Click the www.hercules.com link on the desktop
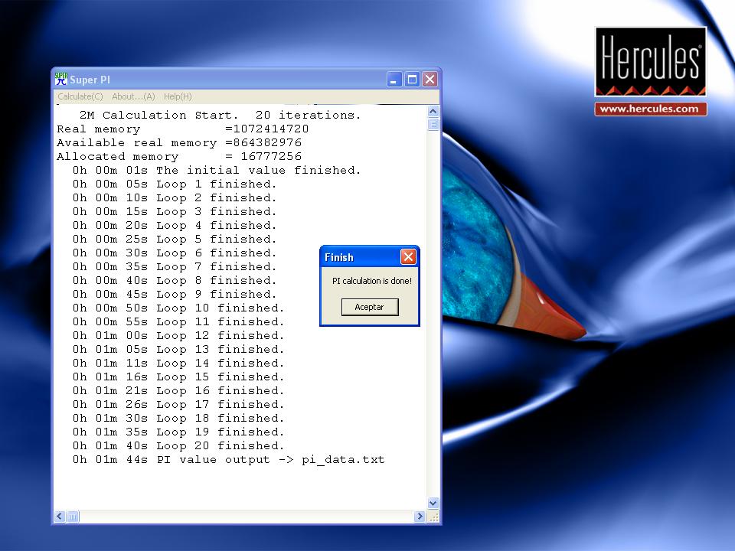735x551 pixels. coord(650,109)
